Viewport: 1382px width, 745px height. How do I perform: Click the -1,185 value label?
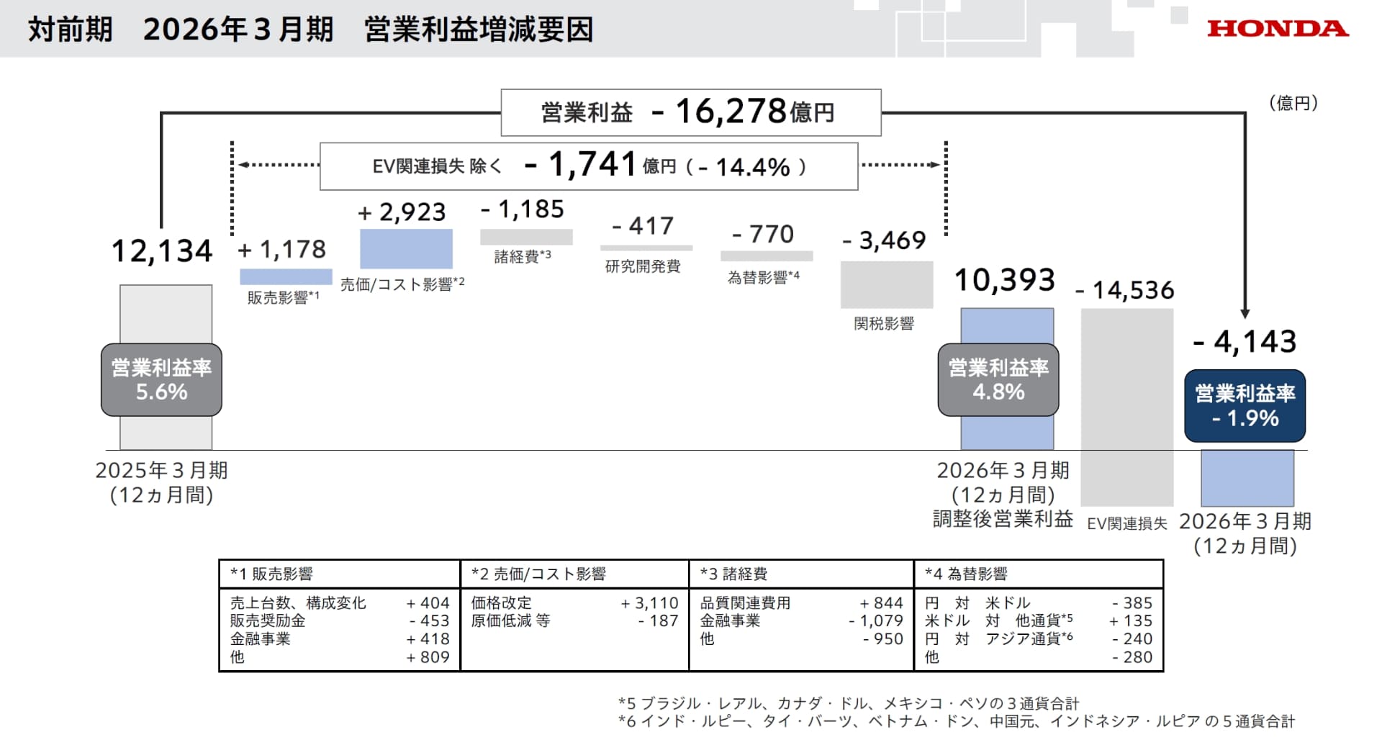523,209
